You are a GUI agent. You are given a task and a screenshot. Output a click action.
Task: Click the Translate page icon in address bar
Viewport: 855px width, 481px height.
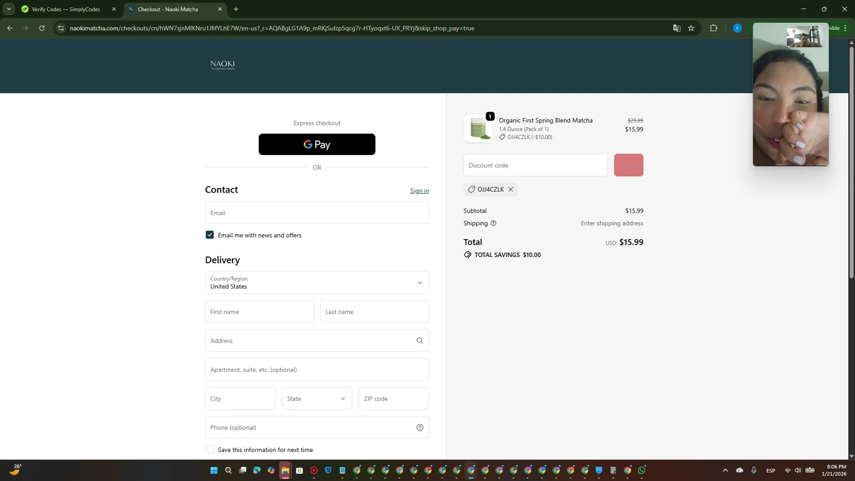[677, 28]
